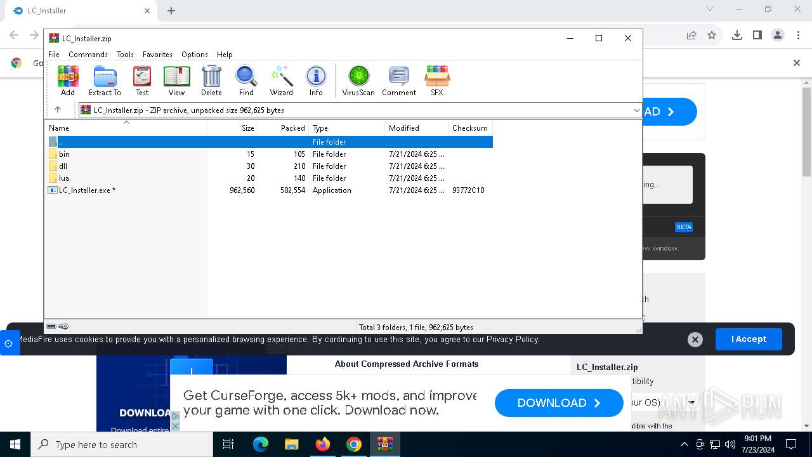Click the WinRAR taskbar icon
This screenshot has width=812, height=457.
[385, 444]
